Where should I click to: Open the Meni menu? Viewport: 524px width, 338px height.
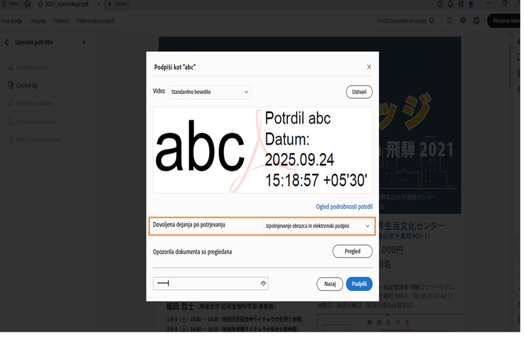9,4
